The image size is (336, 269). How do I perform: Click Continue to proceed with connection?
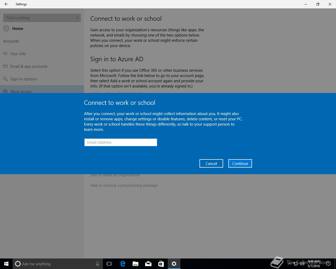coord(240,163)
